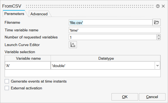Enable Generate events at time instants
This screenshot has width=168, height=103.
click(7, 81)
